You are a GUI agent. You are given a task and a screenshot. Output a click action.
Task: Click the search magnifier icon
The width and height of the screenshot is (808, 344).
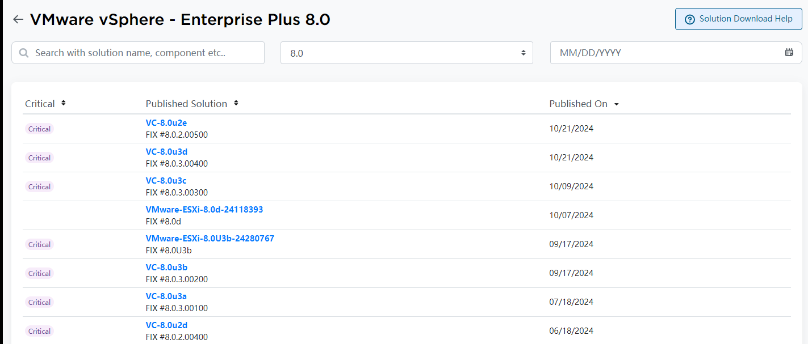[x=24, y=53]
